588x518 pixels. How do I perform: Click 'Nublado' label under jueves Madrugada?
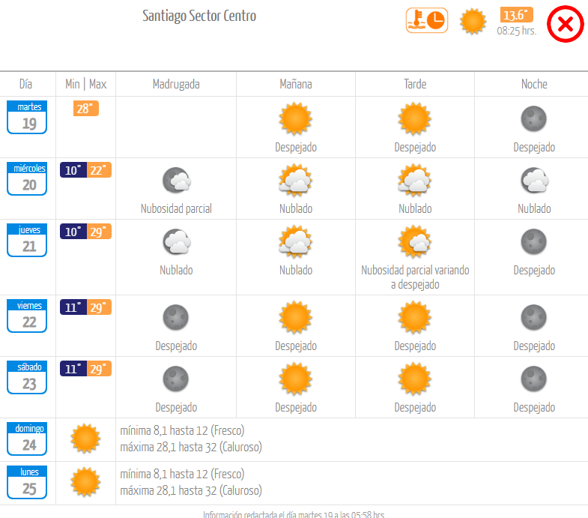(176, 271)
